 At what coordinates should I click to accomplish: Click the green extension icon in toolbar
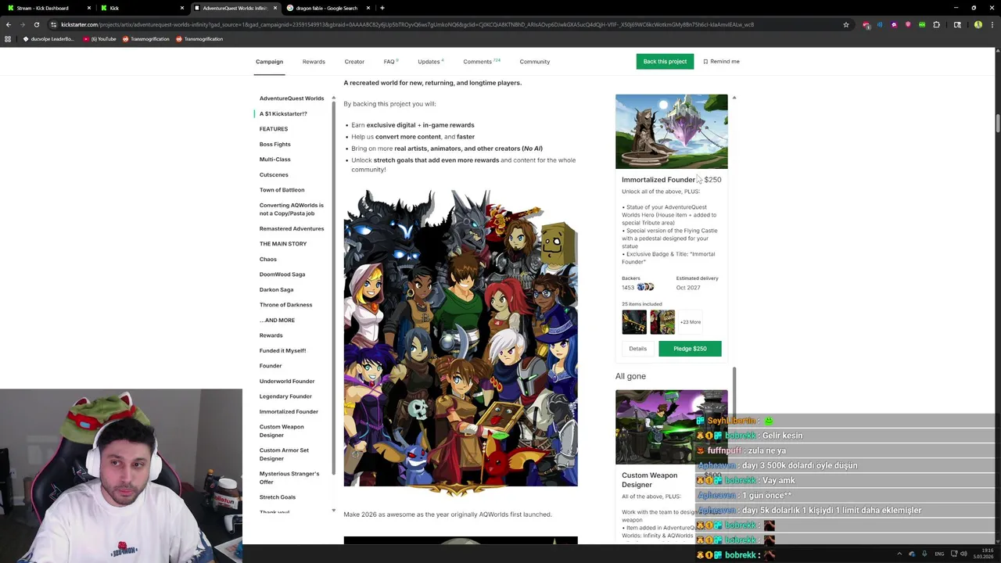[x=922, y=24]
